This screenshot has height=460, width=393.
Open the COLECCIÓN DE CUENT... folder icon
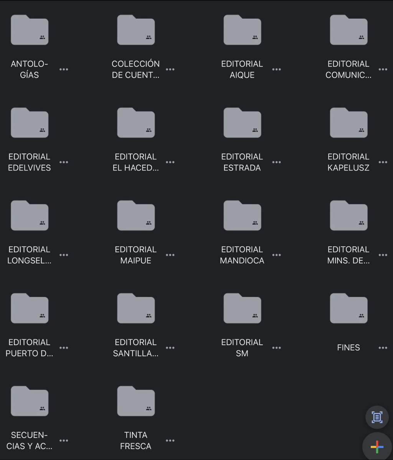point(136,30)
